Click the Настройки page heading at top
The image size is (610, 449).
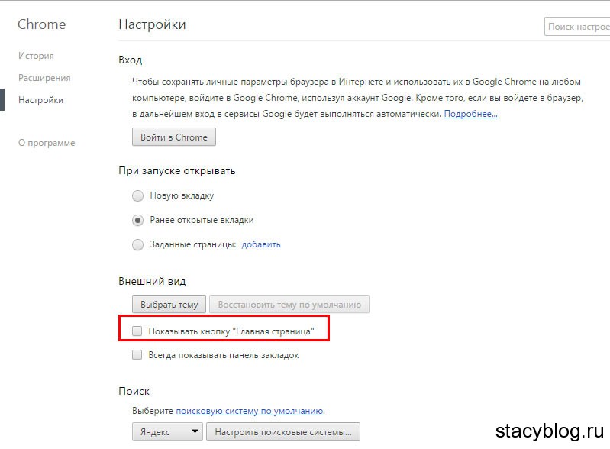coord(152,24)
